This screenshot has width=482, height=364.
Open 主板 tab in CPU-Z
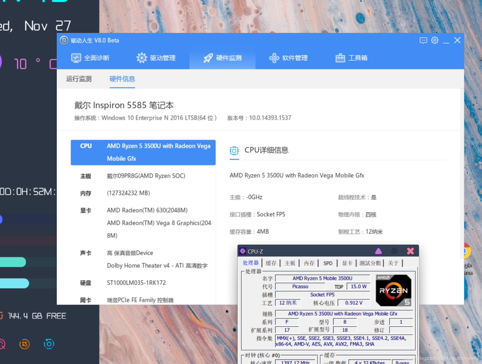(x=290, y=263)
